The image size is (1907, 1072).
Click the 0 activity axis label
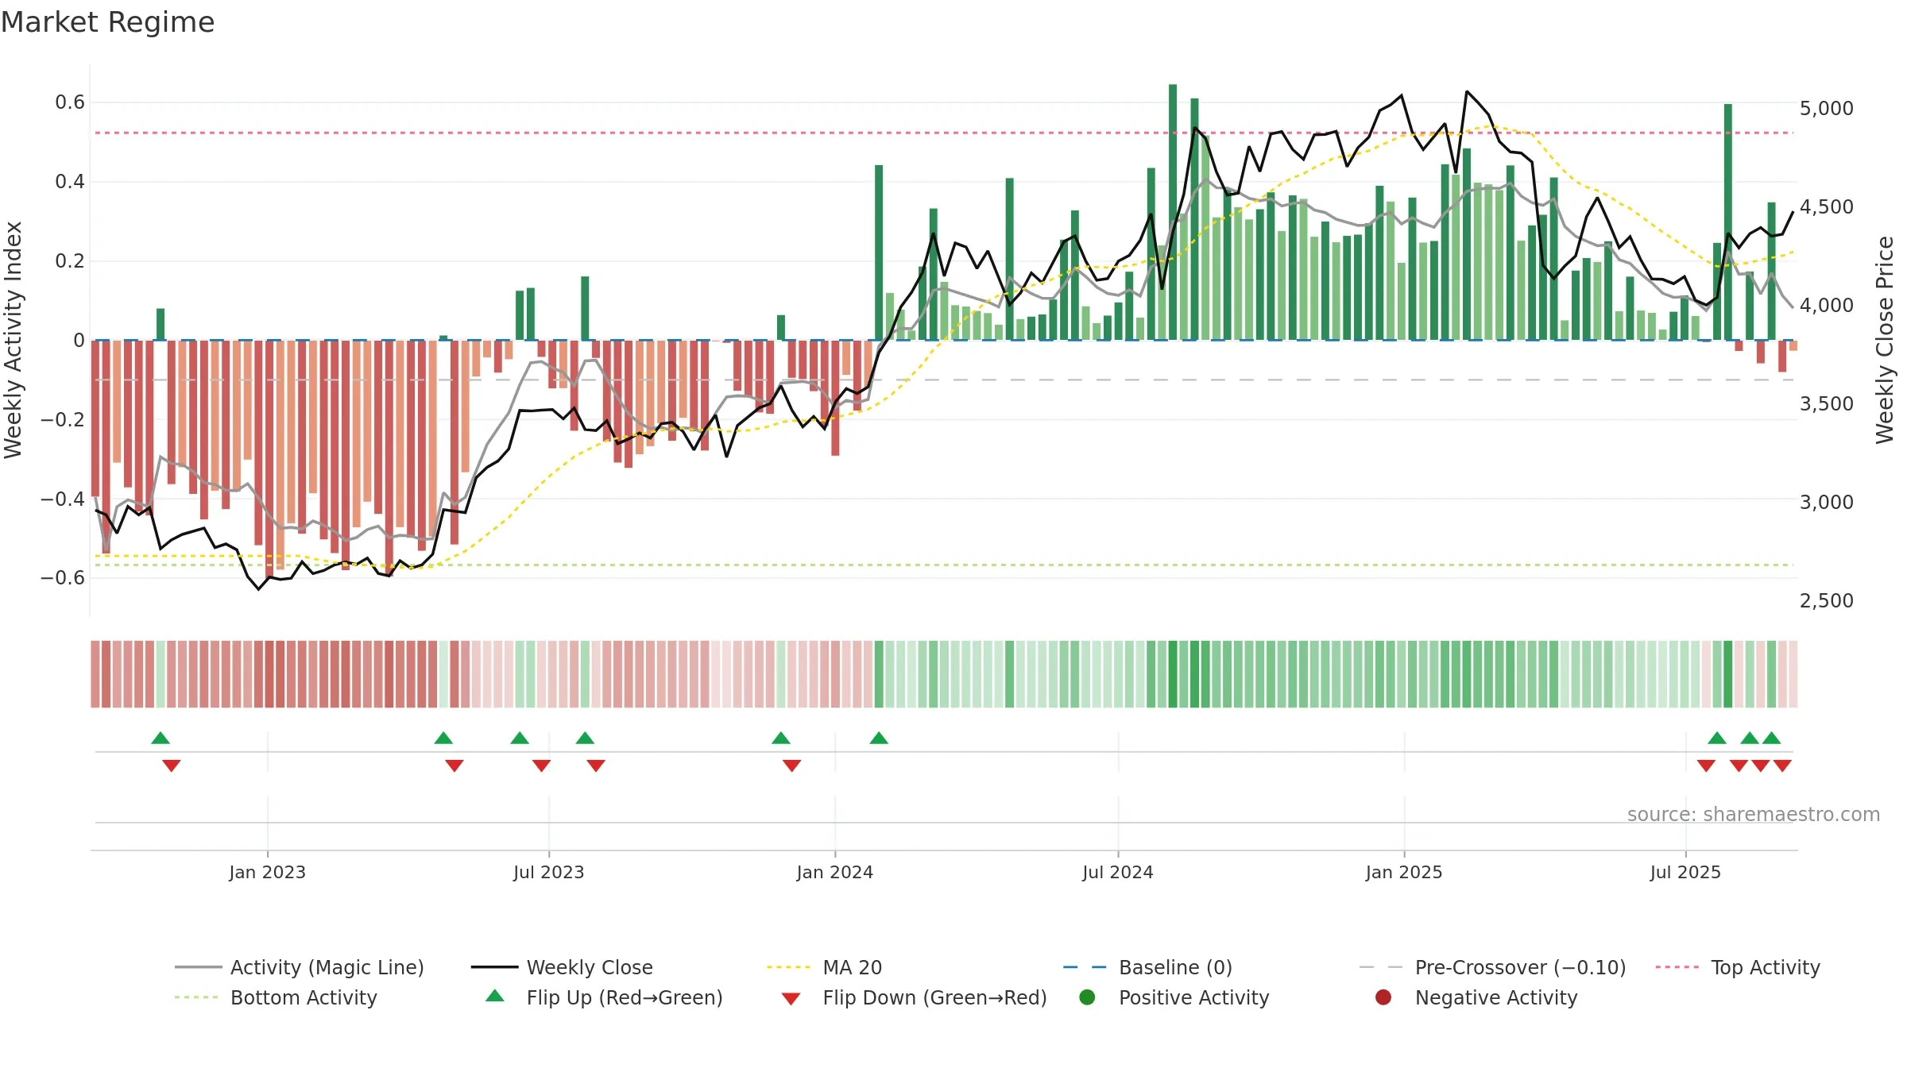[x=79, y=340]
